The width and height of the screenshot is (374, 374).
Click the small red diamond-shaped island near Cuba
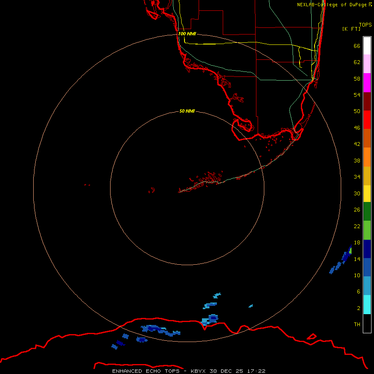pyautogui.click(x=311, y=337)
